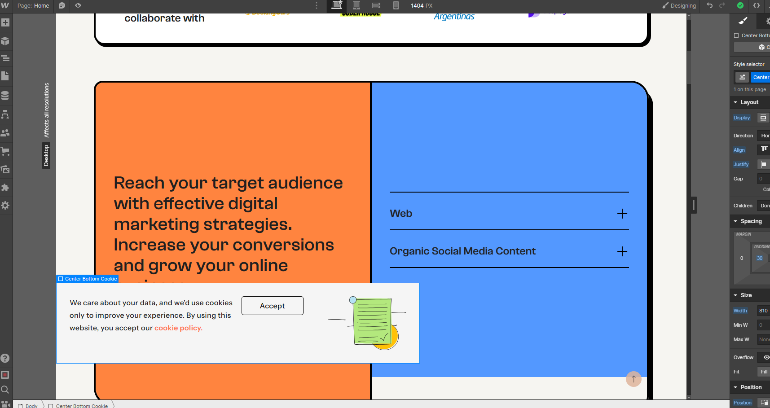The image size is (770, 408).
Task: Expand the Web accordion item
Action: pos(509,214)
